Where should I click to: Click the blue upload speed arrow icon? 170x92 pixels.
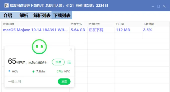[x=9, y=71]
